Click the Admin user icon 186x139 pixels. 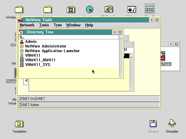click(22, 42)
